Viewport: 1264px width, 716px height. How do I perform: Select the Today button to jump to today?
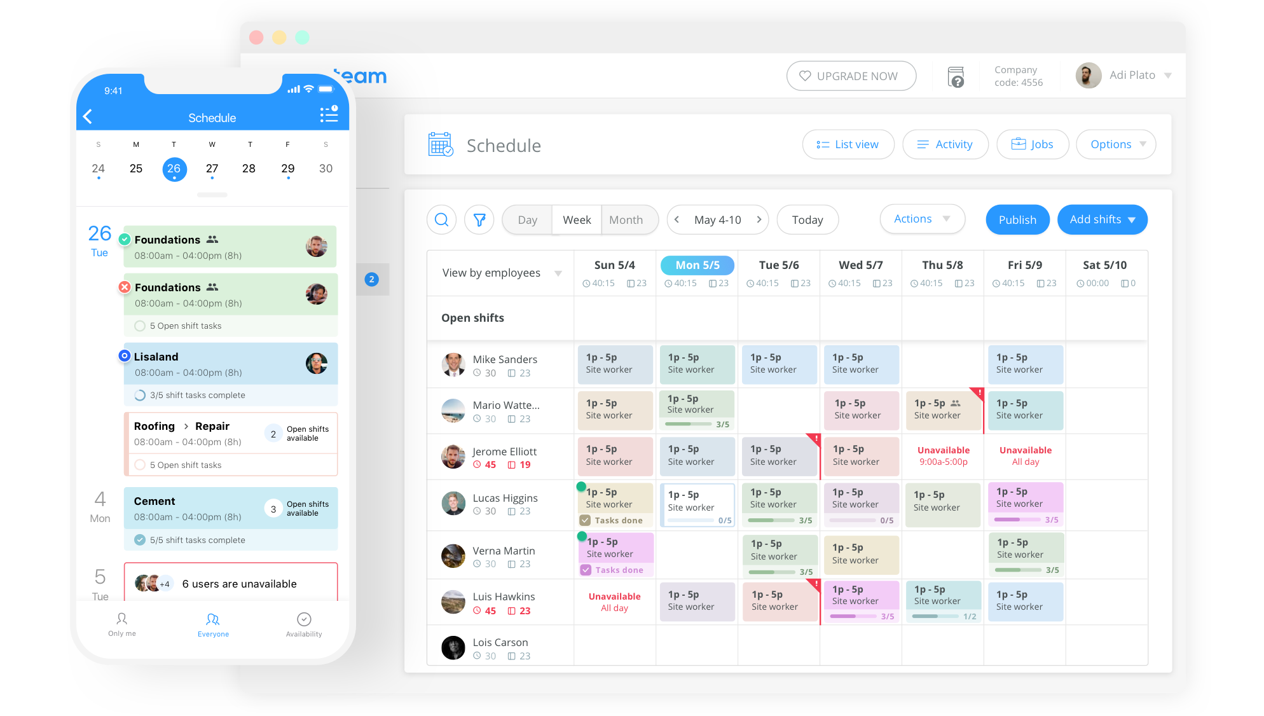806,219
